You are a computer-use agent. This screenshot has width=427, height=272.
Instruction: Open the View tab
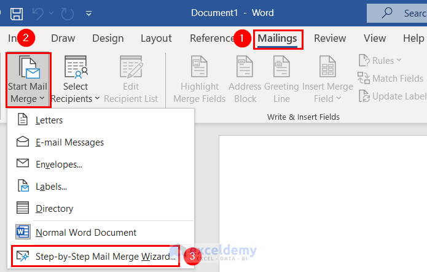375,39
